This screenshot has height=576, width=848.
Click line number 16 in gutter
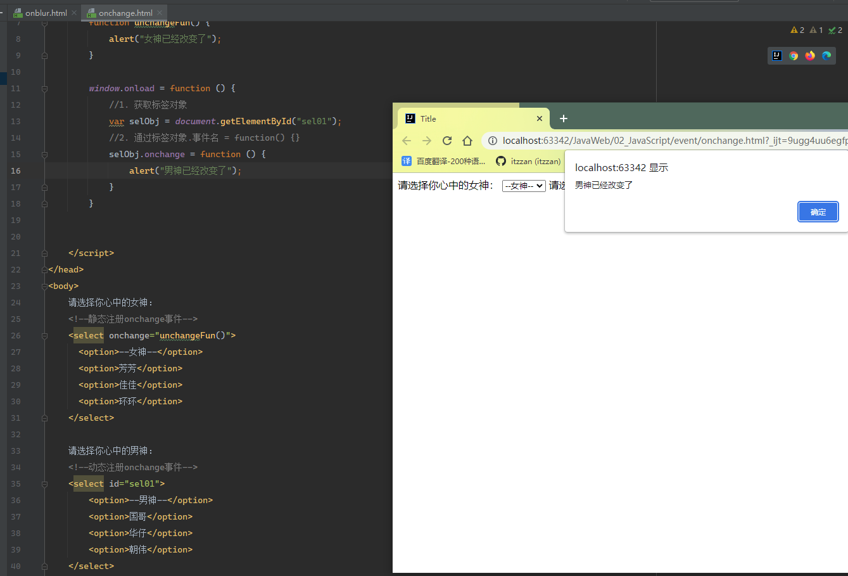pos(16,170)
